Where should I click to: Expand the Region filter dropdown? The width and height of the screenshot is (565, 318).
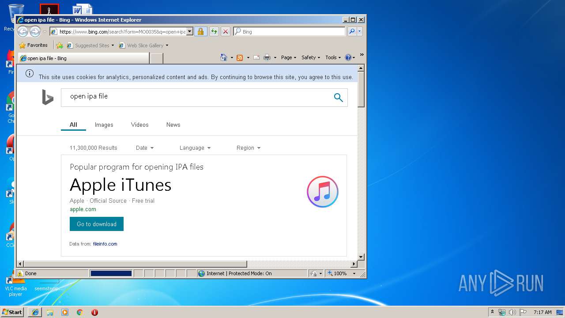point(249,148)
